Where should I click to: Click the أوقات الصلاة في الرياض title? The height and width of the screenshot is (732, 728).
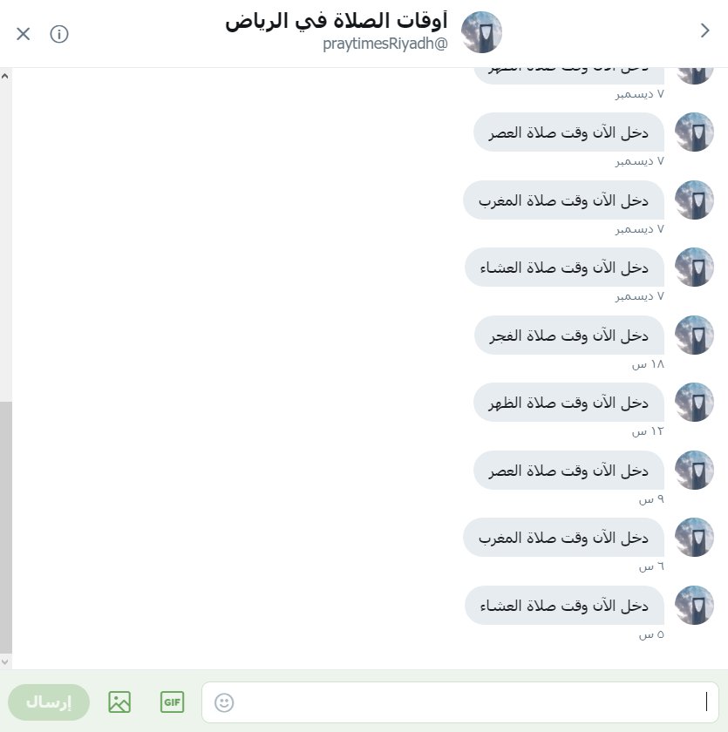point(337,21)
